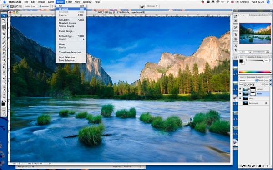
Task: Choose Inverse from Select menu
Action: coord(71,15)
